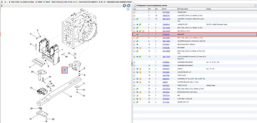Open the TRACTORS breadcrumb level
The height and width of the screenshot is (123, 257).
(x=15, y=2)
